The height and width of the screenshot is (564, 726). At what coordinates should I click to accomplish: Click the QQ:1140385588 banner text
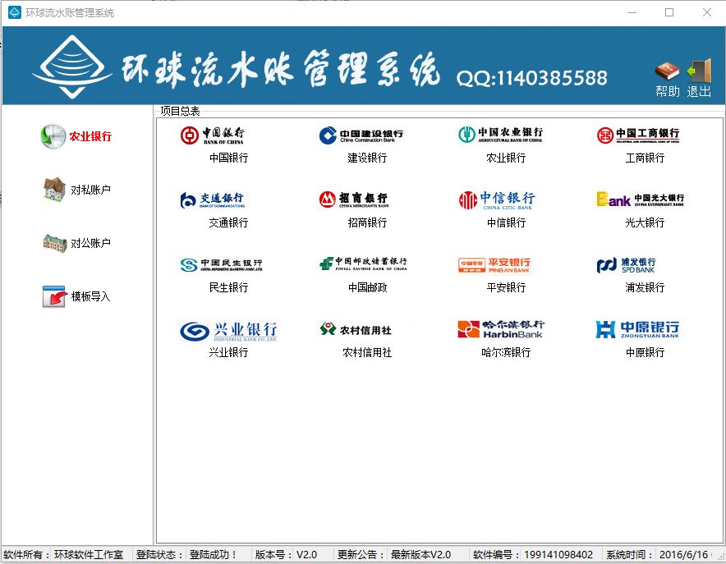pyautogui.click(x=531, y=78)
